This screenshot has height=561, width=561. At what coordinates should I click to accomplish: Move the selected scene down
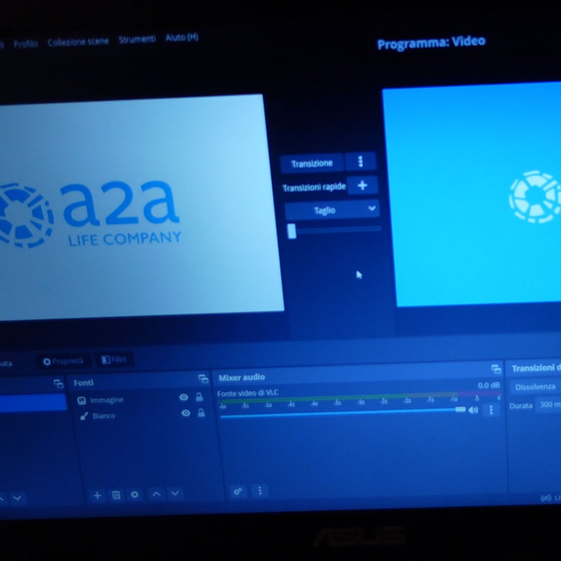click(x=17, y=498)
